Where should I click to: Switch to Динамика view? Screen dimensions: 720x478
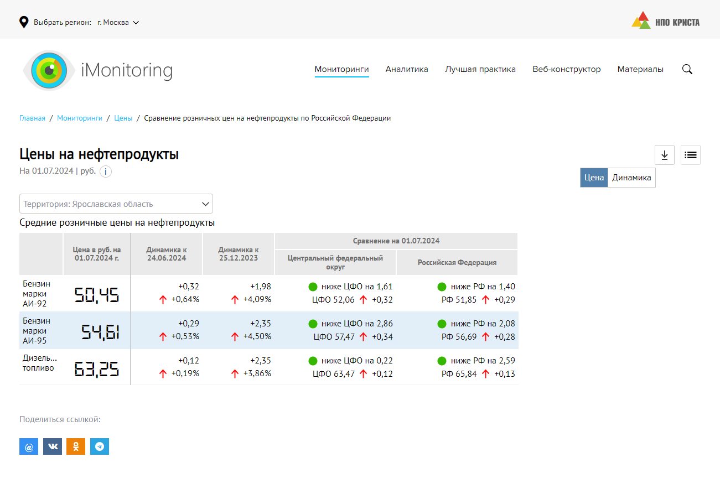631,178
